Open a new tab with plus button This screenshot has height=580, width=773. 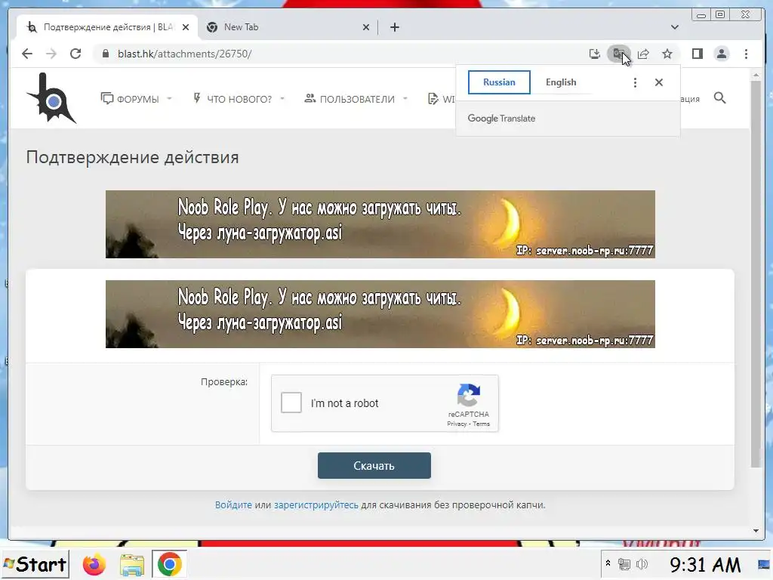pyautogui.click(x=394, y=27)
